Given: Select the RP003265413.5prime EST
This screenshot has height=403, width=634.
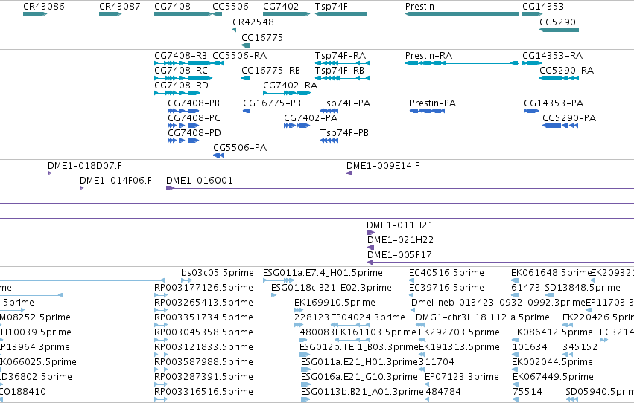Looking at the screenshot, I should pos(161,310).
